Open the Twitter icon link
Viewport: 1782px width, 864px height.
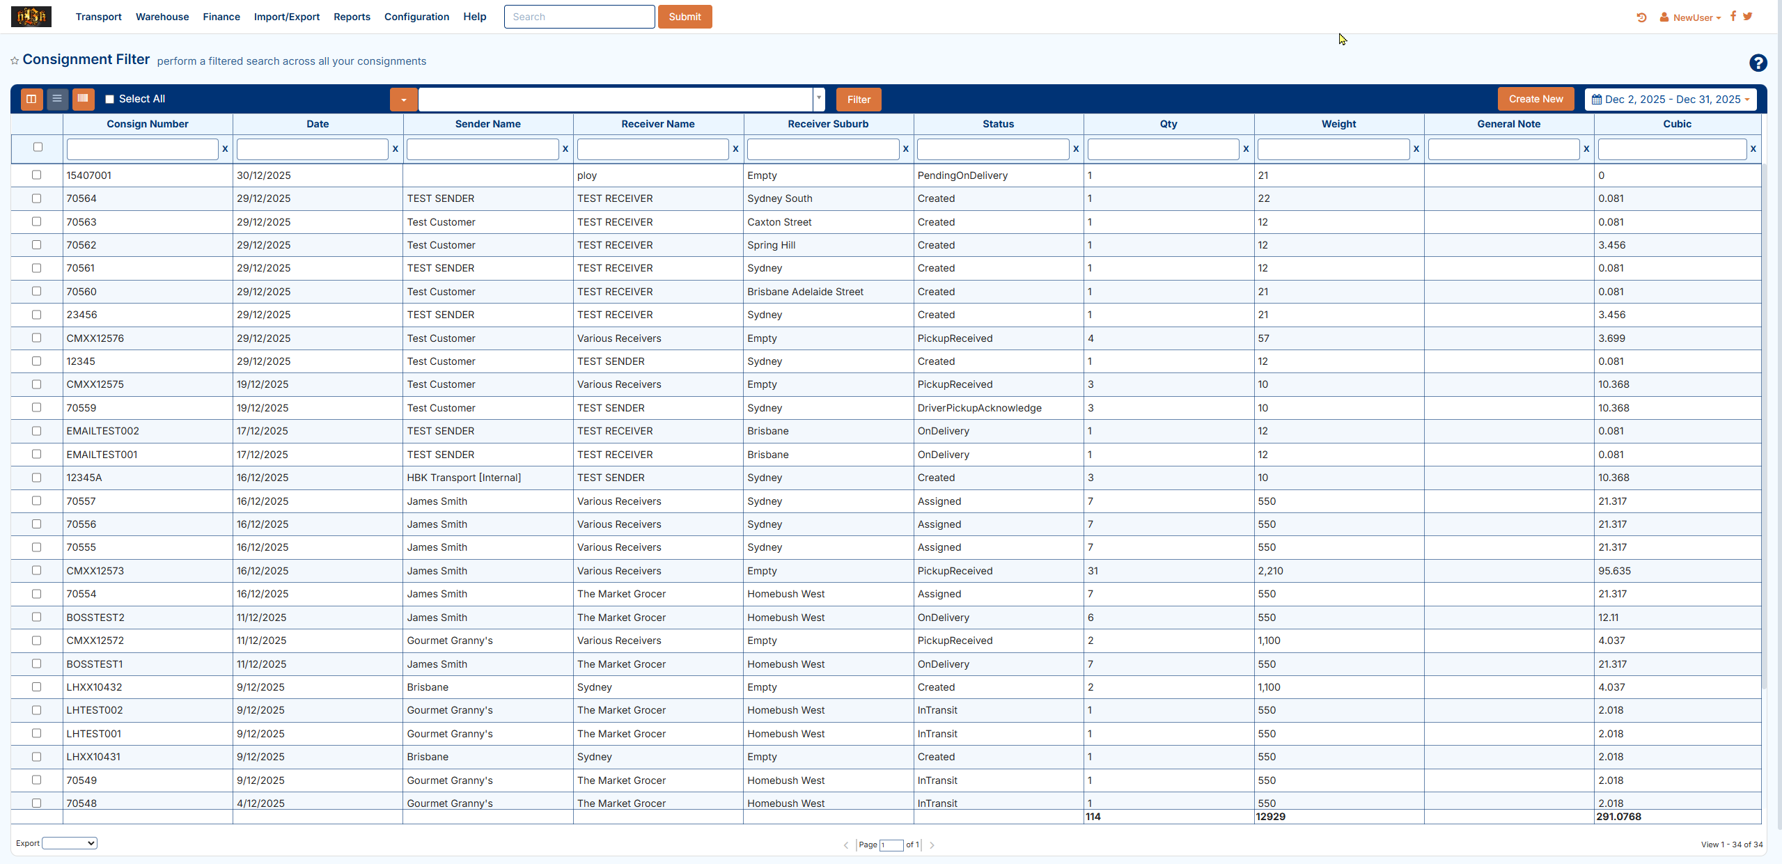pos(1748,17)
